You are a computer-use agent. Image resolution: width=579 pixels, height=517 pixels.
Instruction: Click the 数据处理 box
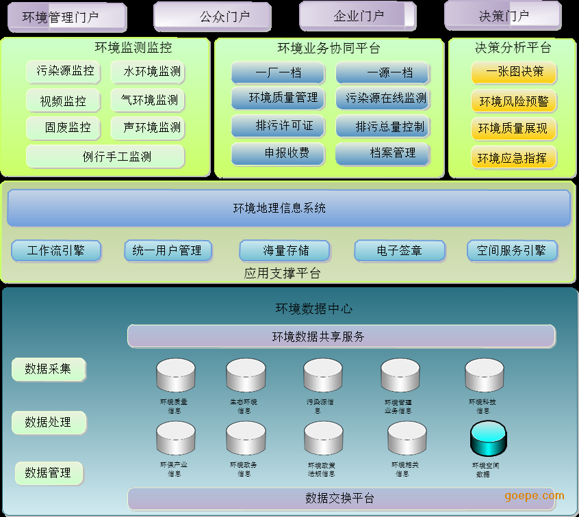coord(49,422)
